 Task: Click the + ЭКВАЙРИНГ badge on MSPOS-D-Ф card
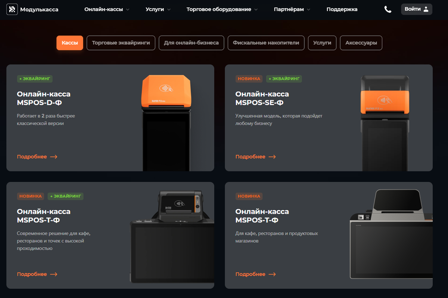(35, 79)
